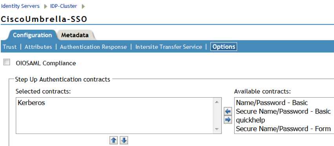Viewport: 334px width, 146px height.
Task: Switch to the Metadata tab
Action: pyautogui.click(x=75, y=35)
